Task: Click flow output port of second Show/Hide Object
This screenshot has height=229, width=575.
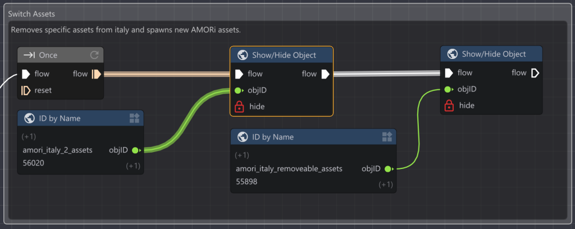Action: tap(535, 73)
